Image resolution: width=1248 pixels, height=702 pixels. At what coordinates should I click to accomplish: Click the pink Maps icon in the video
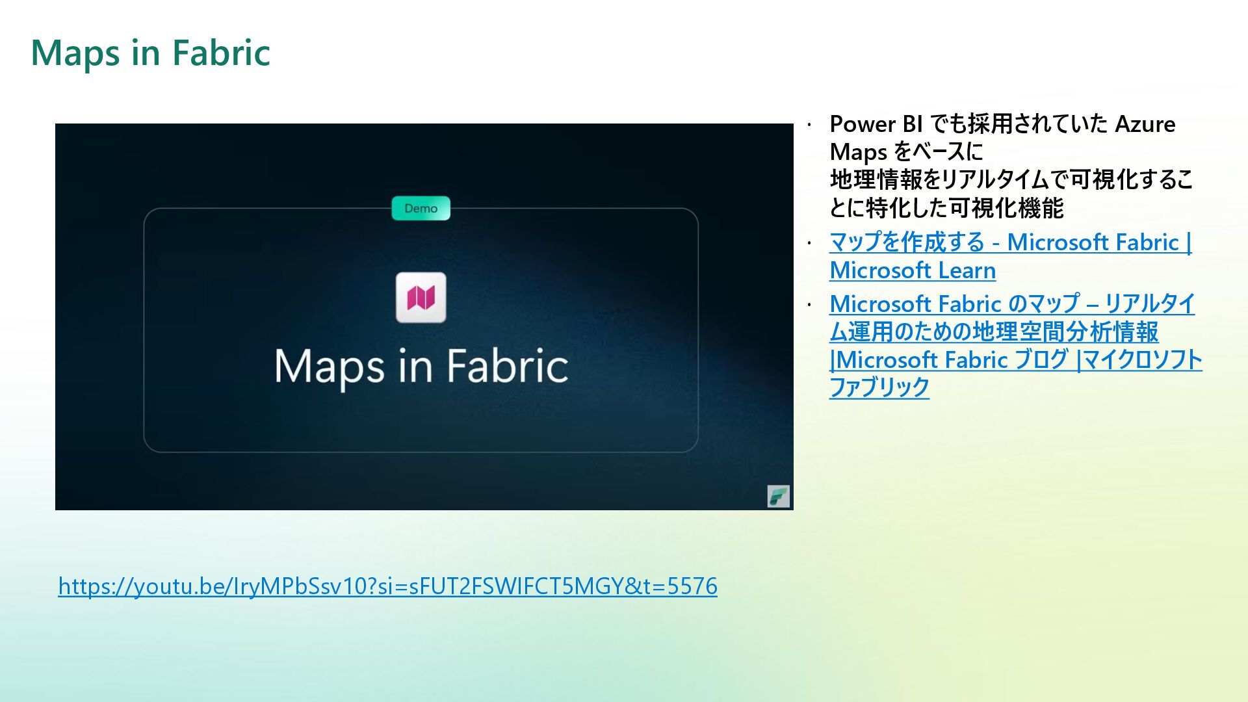coord(421,298)
